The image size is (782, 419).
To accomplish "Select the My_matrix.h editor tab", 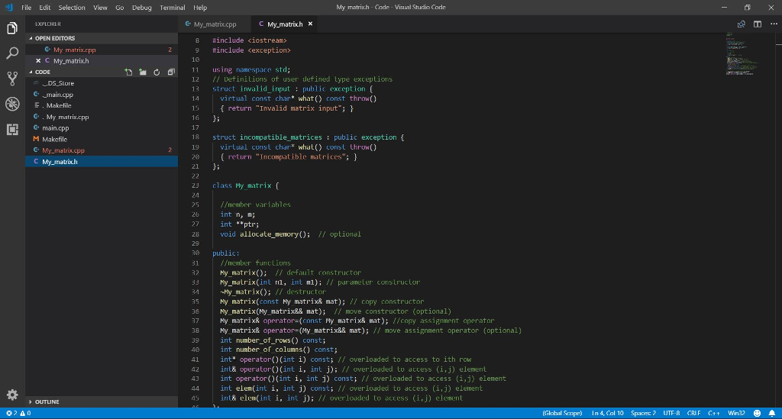I will click(x=284, y=24).
